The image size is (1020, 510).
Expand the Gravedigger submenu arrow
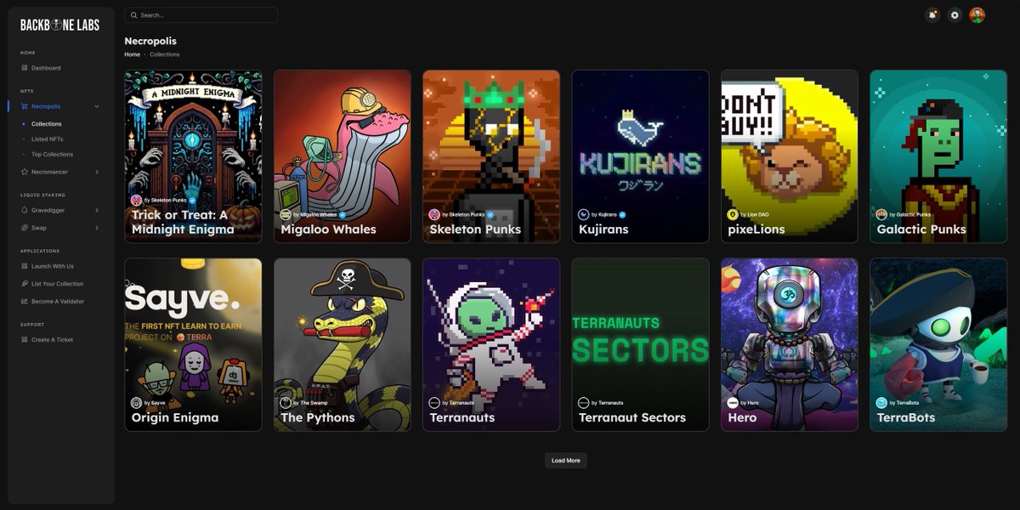point(96,210)
